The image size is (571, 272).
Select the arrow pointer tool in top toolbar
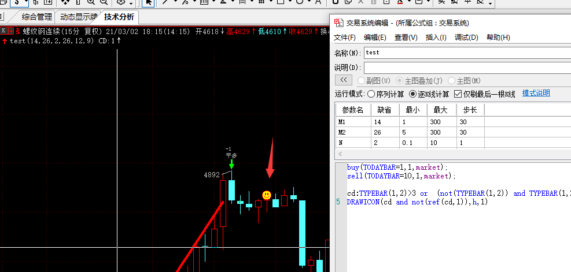click(x=148, y=2)
